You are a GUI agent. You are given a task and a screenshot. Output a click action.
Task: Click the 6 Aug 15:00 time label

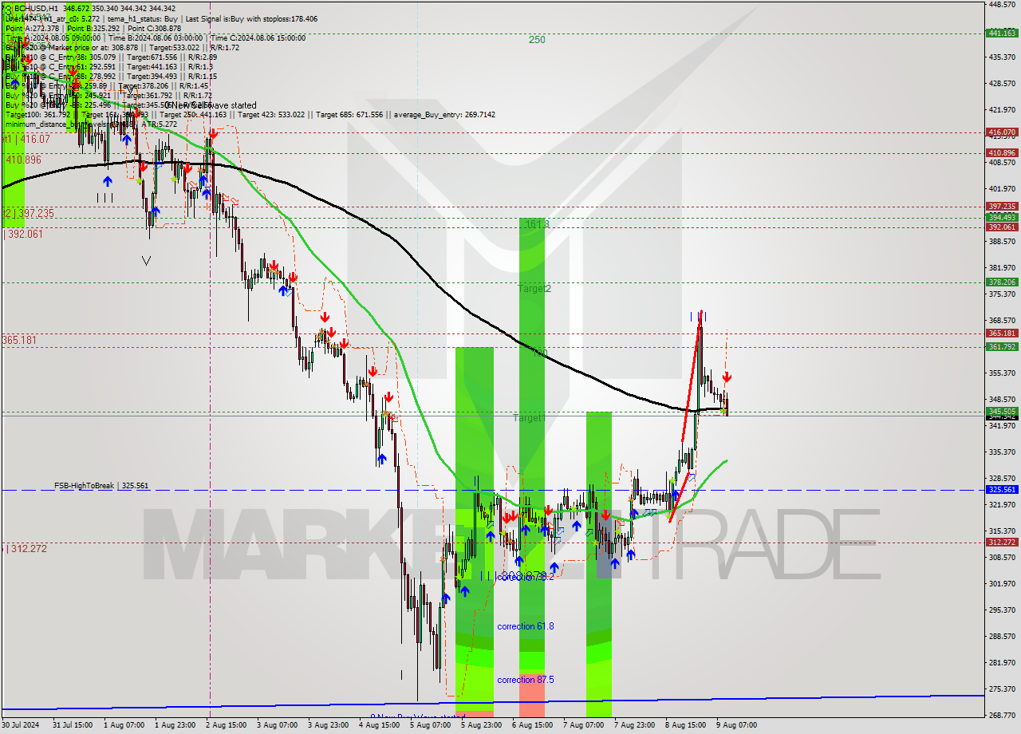(532, 725)
